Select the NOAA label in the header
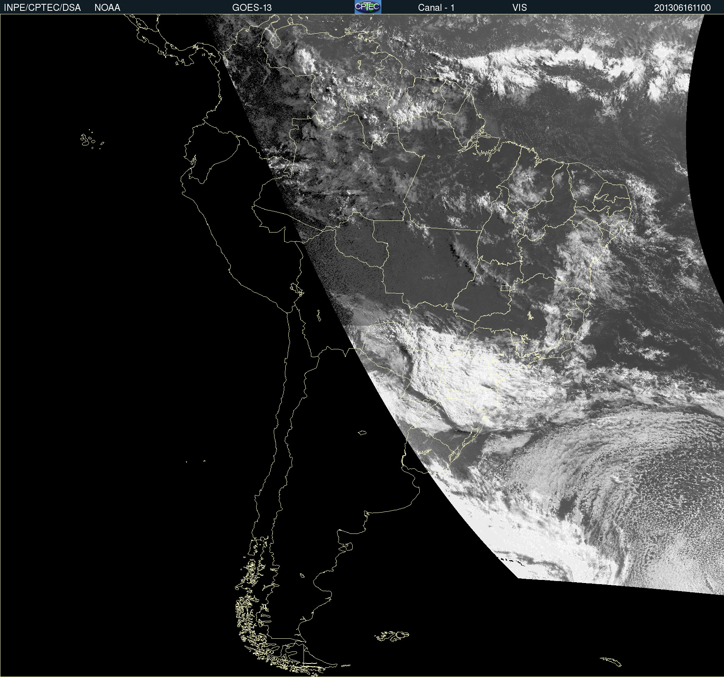This screenshot has height=677, width=724. [x=107, y=8]
